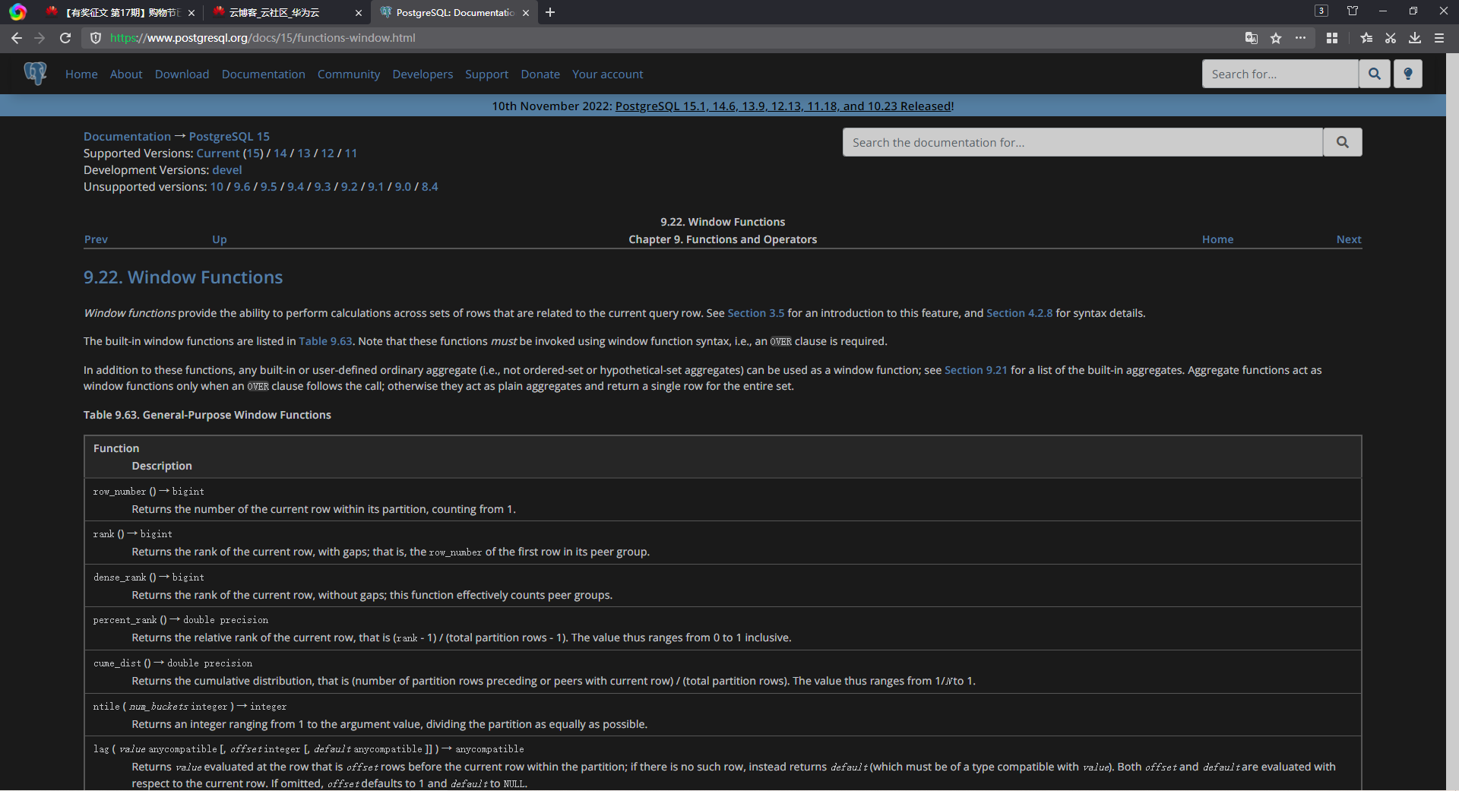The width and height of the screenshot is (1459, 791).
Task: Toggle the light/dark theme lightbulb
Action: [1408, 74]
